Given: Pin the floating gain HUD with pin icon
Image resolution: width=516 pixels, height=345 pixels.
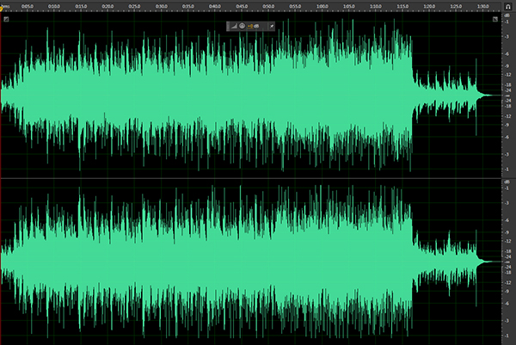Looking at the screenshot, I should pyautogui.click(x=272, y=26).
